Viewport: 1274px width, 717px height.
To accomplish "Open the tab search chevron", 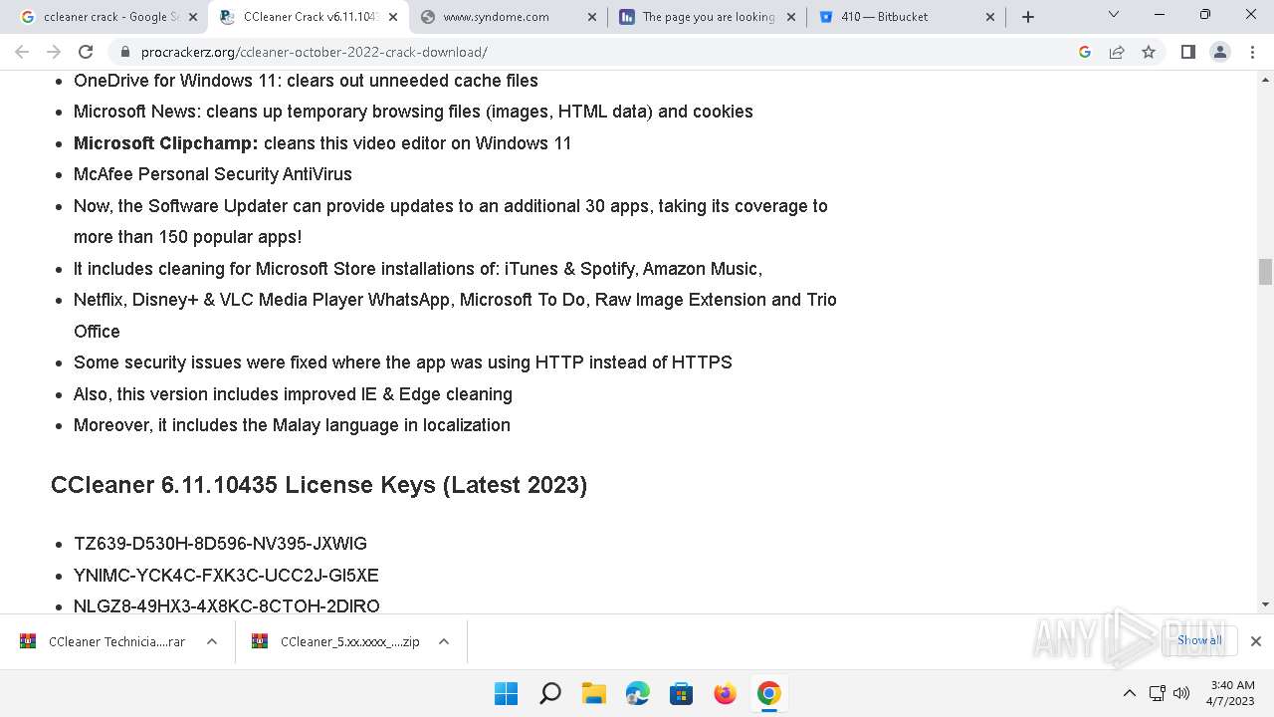I will pyautogui.click(x=1114, y=15).
